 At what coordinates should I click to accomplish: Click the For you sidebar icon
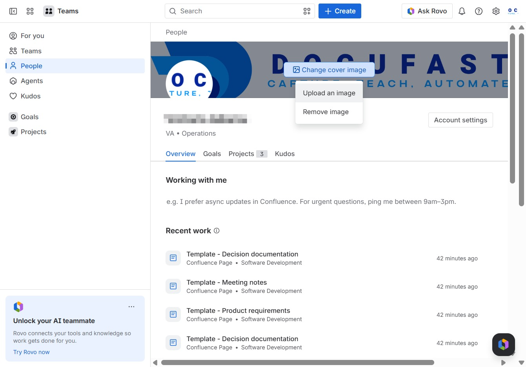point(13,36)
